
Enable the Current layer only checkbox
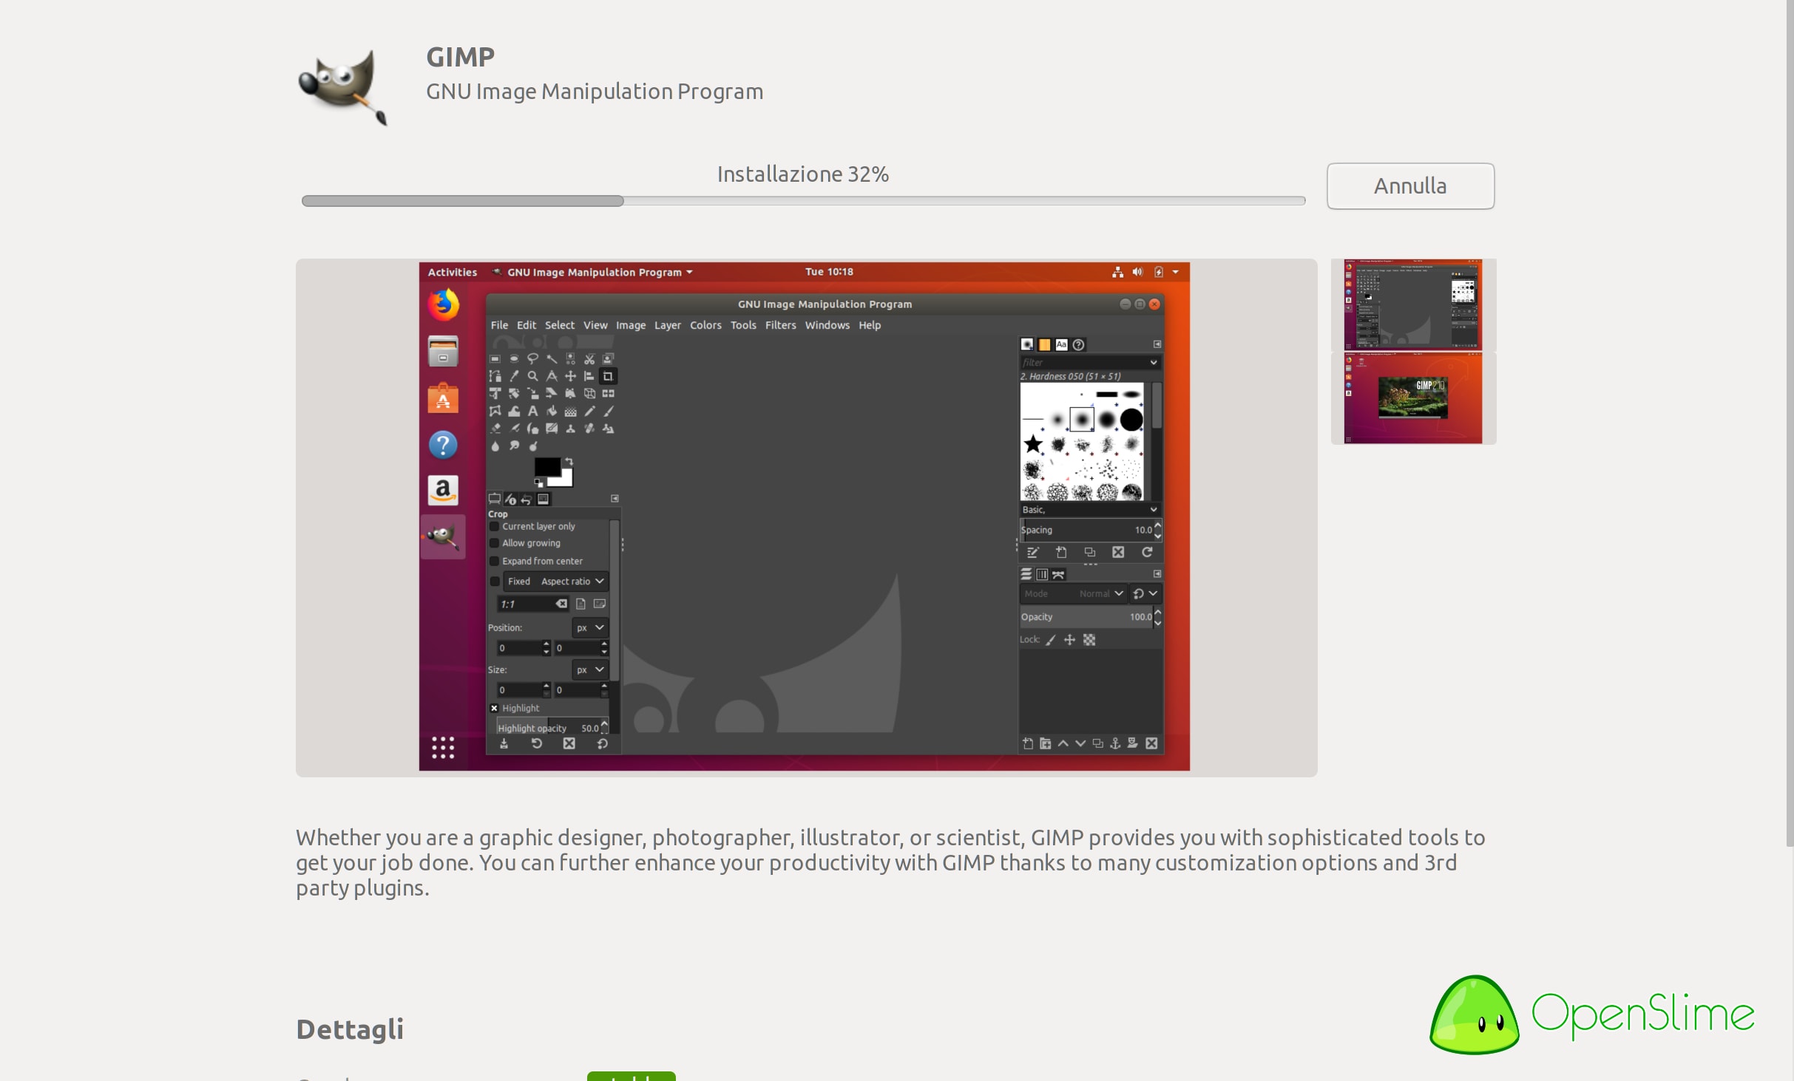(495, 527)
